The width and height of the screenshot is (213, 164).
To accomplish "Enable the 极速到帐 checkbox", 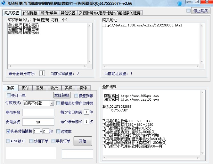I will (x=76, y=96).
